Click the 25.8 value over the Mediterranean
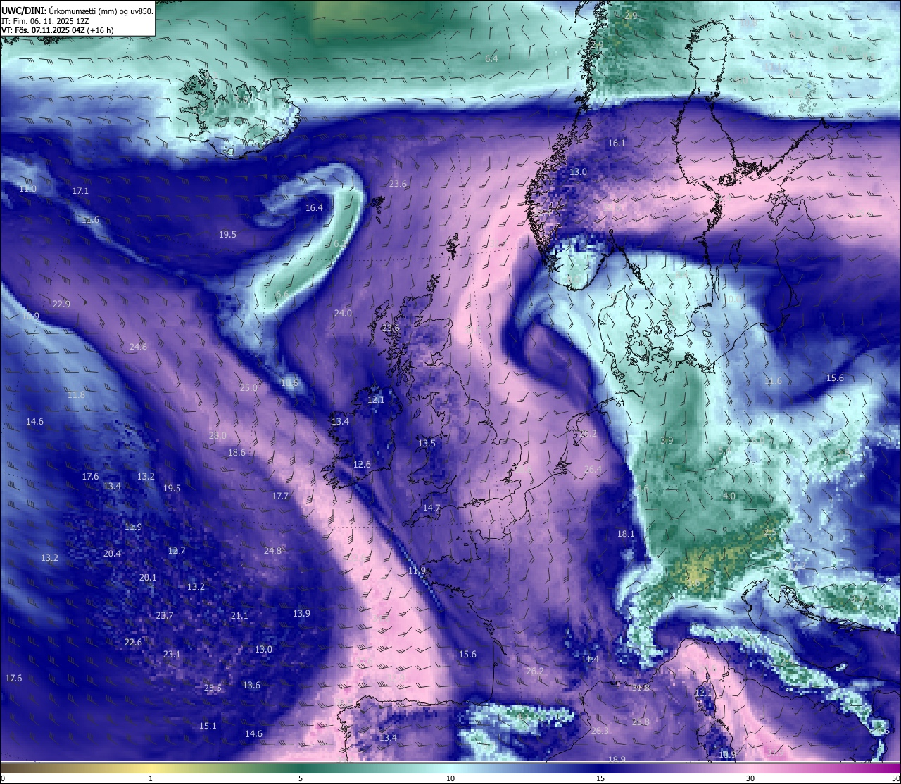901x784 pixels. click(x=641, y=721)
